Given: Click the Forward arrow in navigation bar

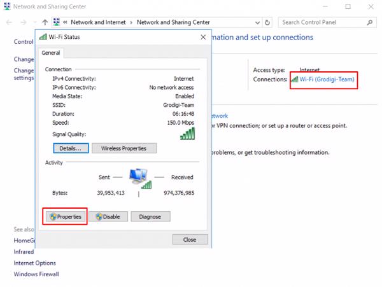Looking at the screenshot, I should pyautogui.click(x=25, y=22).
